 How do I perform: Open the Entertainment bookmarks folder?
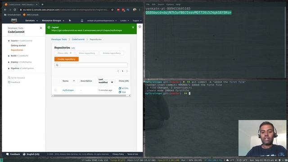pos(12,15)
